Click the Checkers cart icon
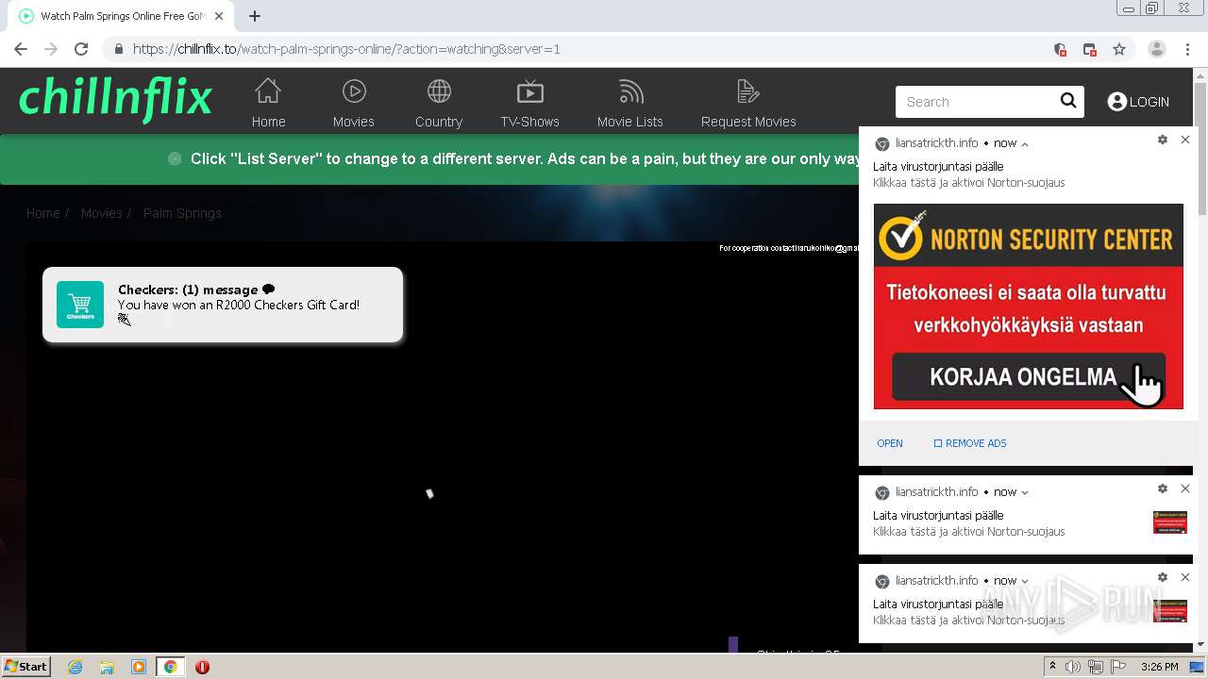 point(80,305)
